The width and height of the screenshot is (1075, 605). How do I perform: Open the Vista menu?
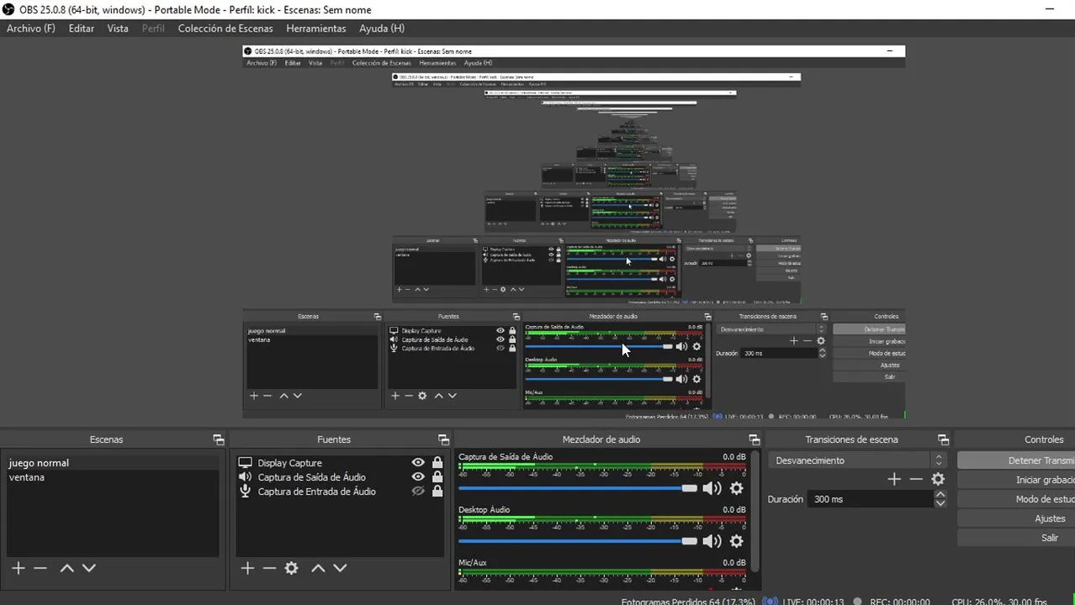pyautogui.click(x=118, y=29)
